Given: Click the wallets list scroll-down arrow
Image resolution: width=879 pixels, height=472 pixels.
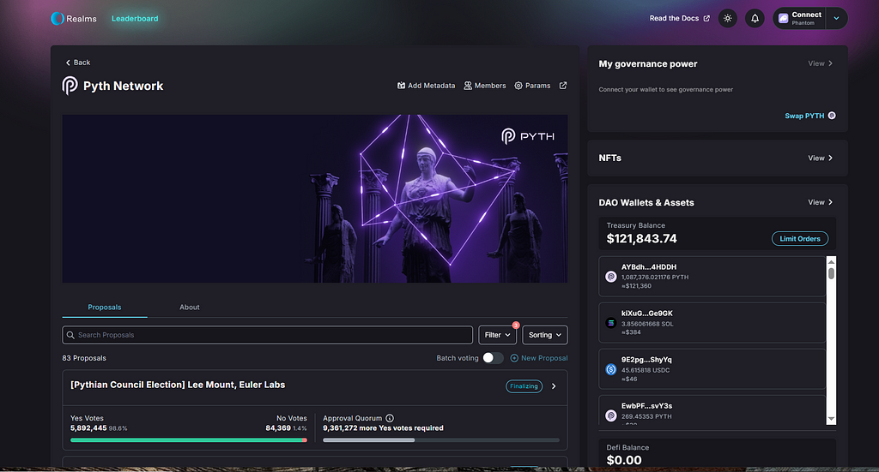Looking at the screenshot, I should [x=831, y=419].
